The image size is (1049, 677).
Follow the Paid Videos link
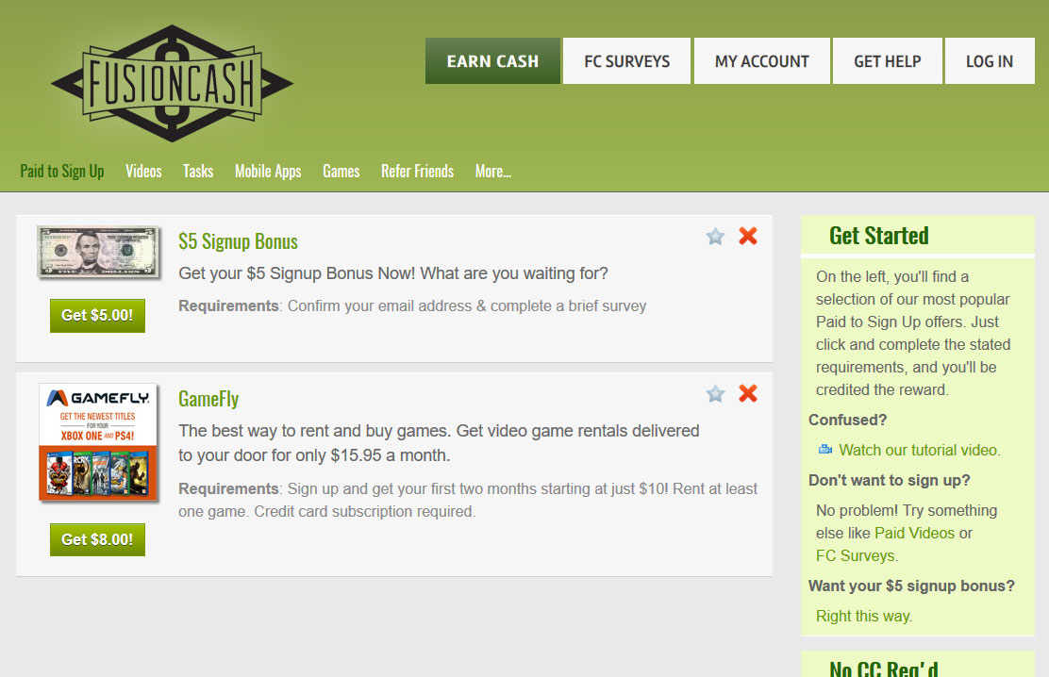click(x=914, y=533)
